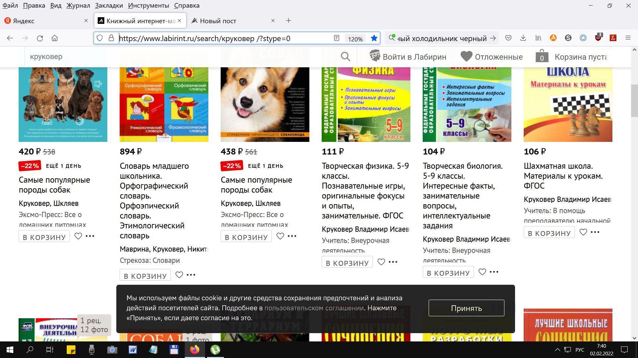The height and width of the screenshot is (358, 638).
Task: Reload the current page
Action: pos(40,38)
